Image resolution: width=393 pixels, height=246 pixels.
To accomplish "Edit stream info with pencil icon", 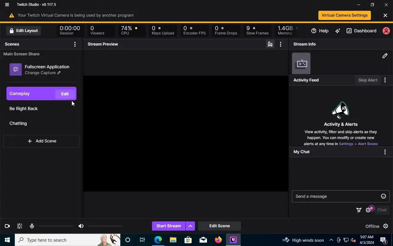I will click(x=385, y=56).
